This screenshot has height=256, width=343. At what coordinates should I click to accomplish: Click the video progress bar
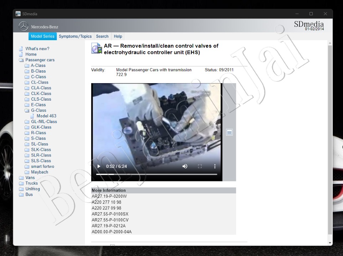click(157, 175)
